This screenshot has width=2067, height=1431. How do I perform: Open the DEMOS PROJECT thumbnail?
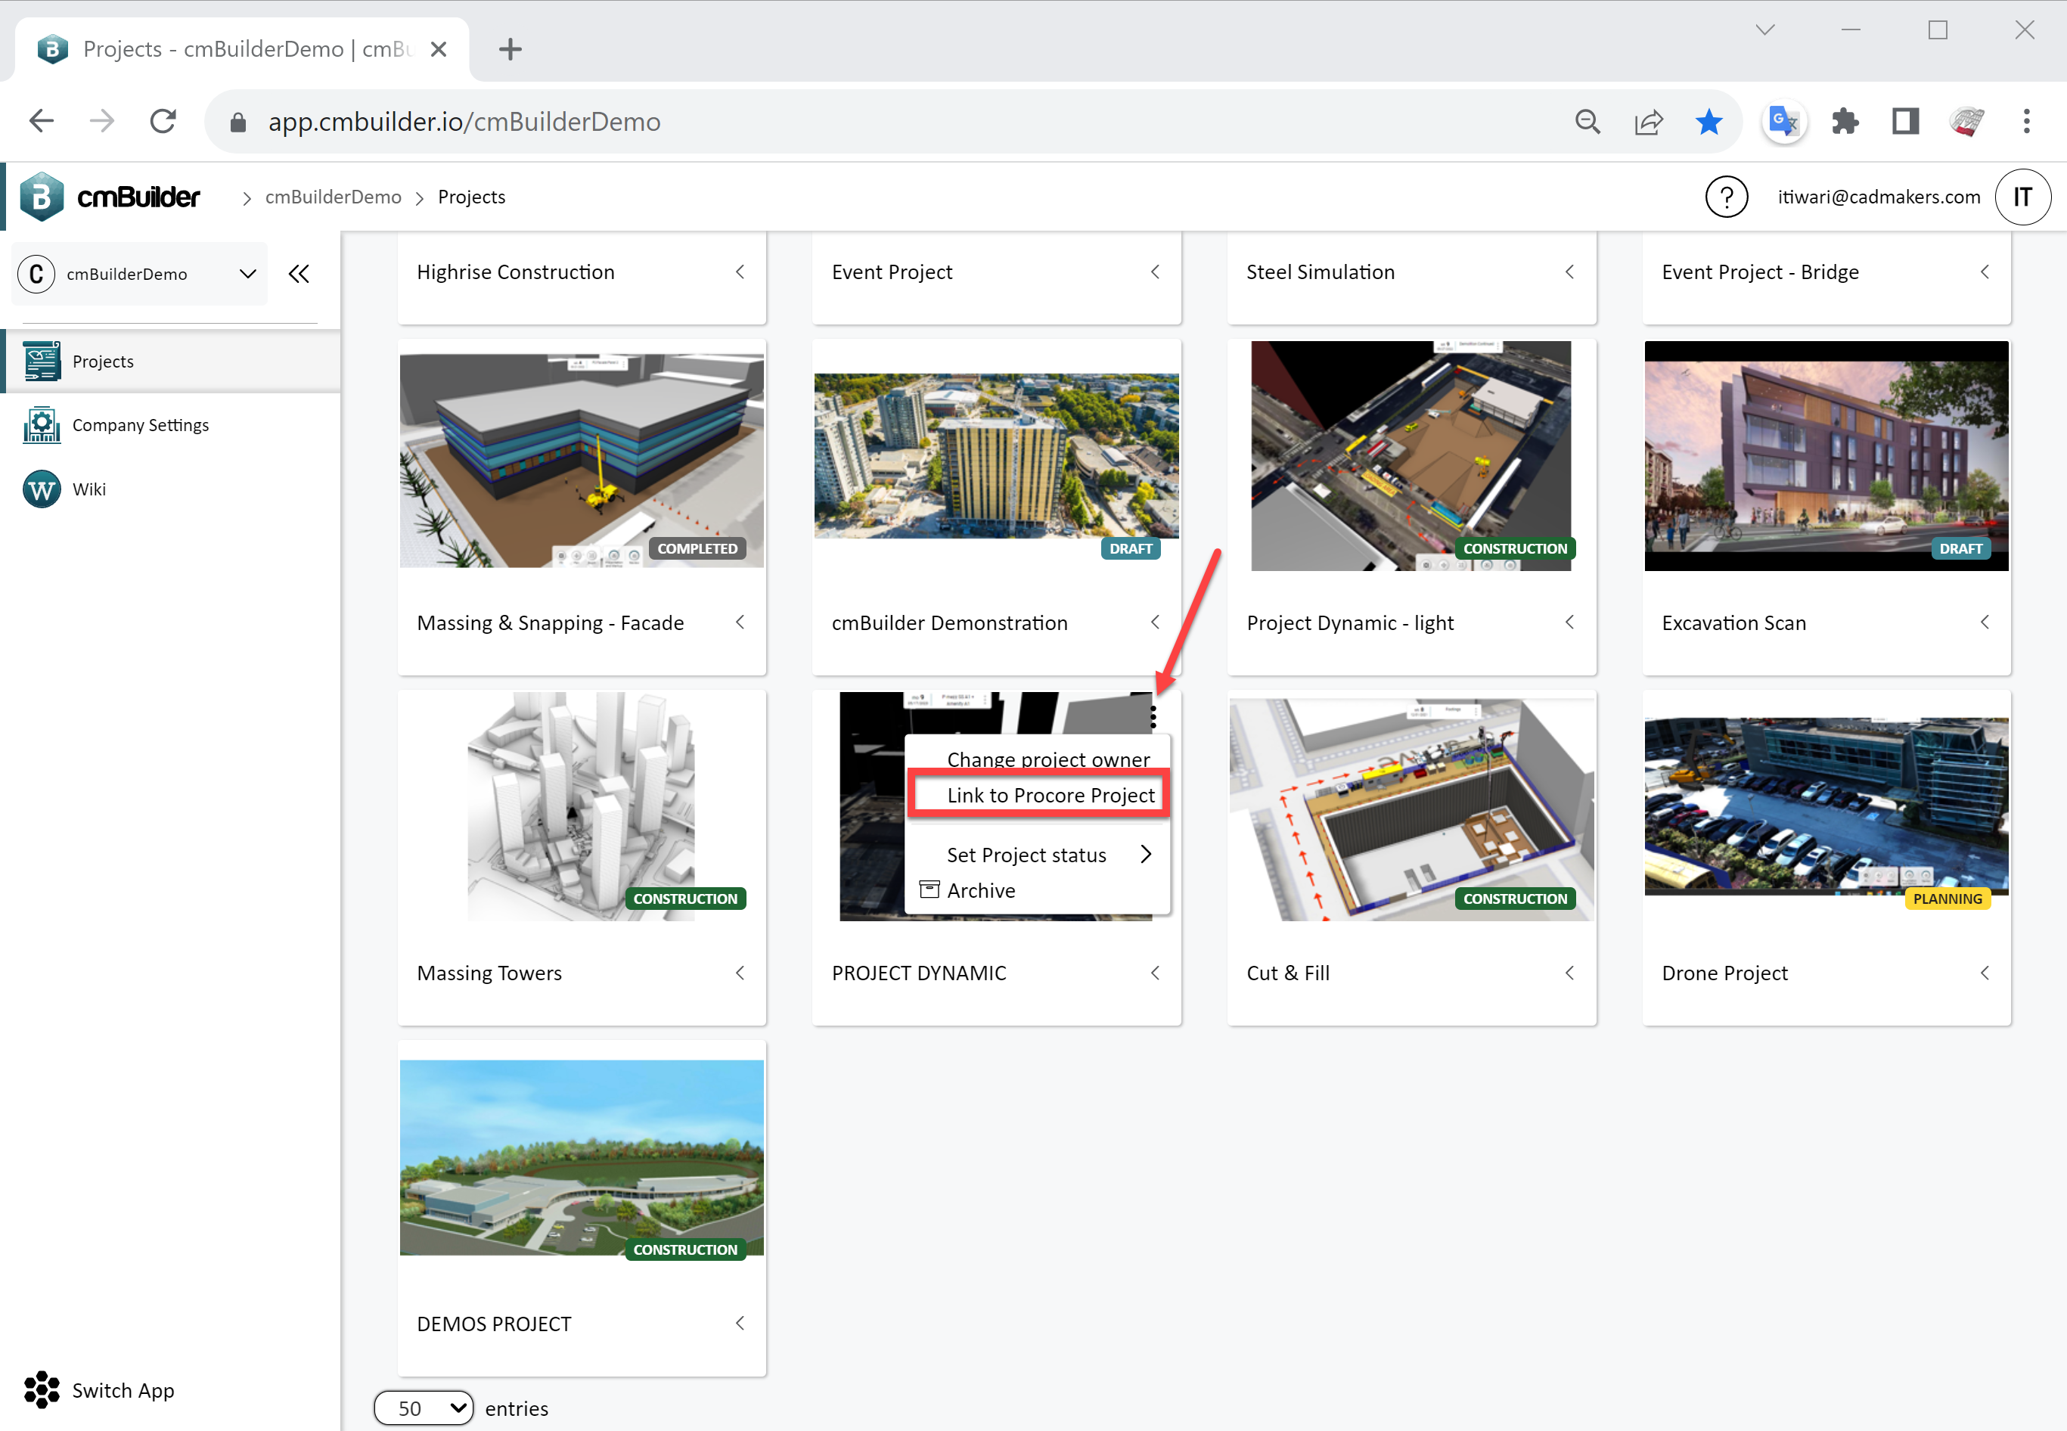pos(582,1157)
